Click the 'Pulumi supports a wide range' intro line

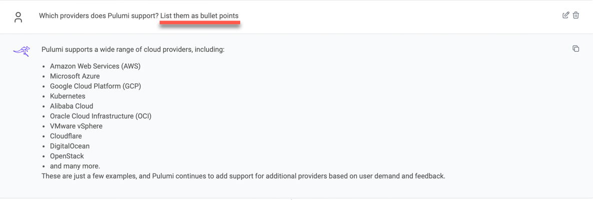pyautogui.click(x=133, y=49)
